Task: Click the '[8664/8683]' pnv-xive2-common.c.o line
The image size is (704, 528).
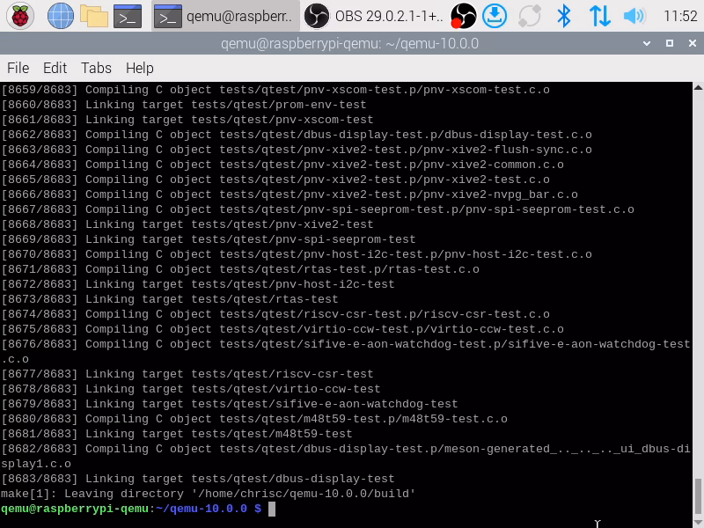Action: [282, 165]
